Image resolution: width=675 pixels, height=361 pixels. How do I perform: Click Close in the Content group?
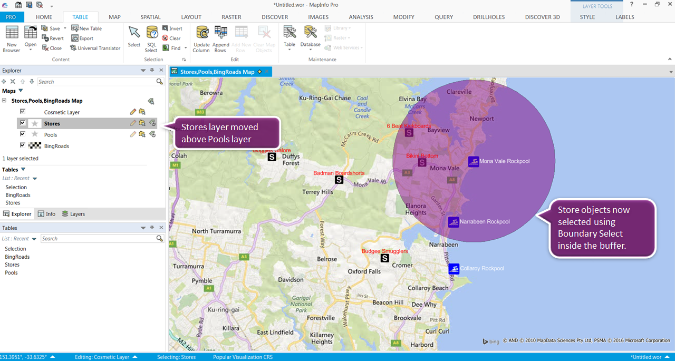[x=51, y=48]
